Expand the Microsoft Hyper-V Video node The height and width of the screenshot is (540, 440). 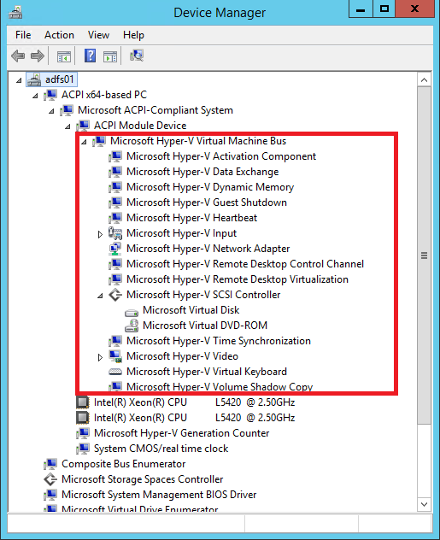coord(100,357)
